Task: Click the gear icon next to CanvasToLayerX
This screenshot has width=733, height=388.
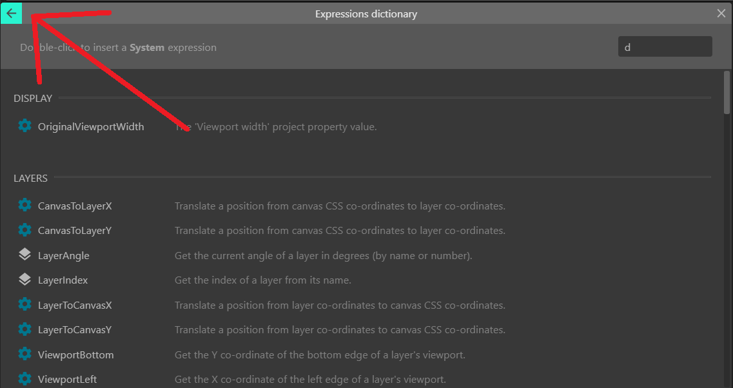Action: [24, 205]
